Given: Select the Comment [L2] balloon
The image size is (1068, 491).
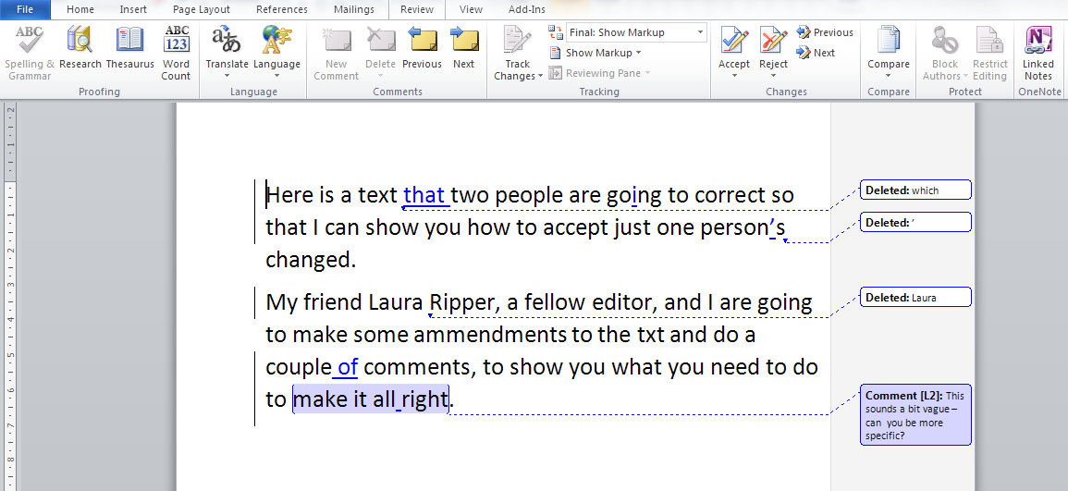Looking at the screenshot, I should [915, 414].
